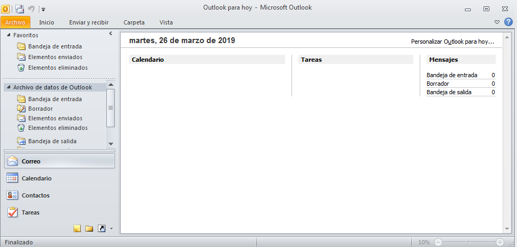The width and height of the screenshot is (517, 247).
Task: Click the Correo envelope icon
Action: [x=13, y=161]
